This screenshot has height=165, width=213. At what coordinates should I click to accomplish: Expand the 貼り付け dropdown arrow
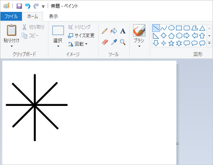click(x=12, y=46)
